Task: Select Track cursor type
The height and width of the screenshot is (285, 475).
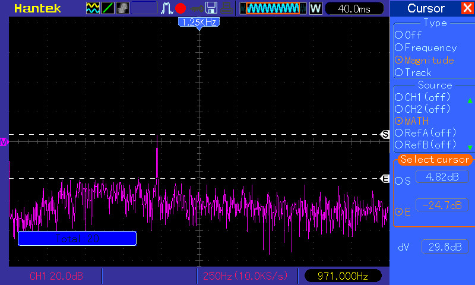Action: 398,72
